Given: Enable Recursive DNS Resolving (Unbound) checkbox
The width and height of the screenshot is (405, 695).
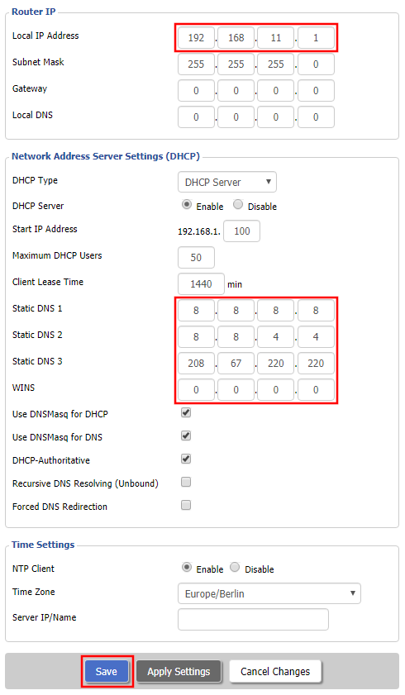Looking at the screenshot, I should (186, 482).
